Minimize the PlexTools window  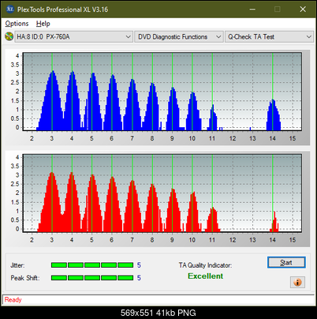coord(252,9)
